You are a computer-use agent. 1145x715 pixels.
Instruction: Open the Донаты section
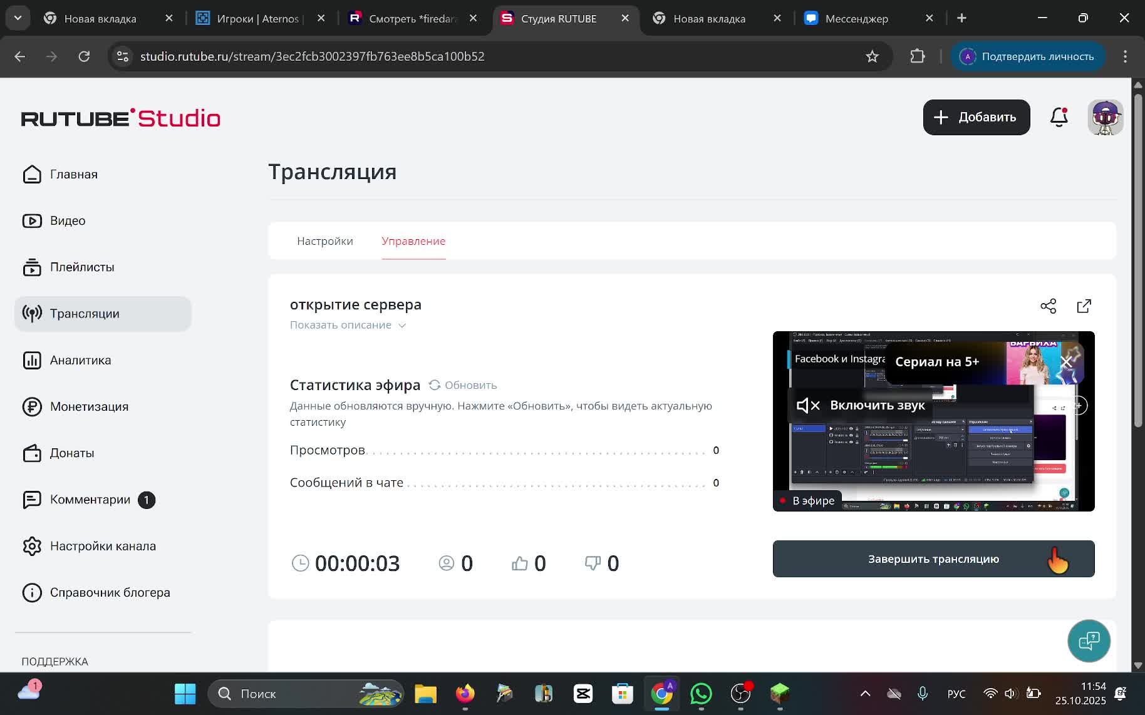coord(71,453)
